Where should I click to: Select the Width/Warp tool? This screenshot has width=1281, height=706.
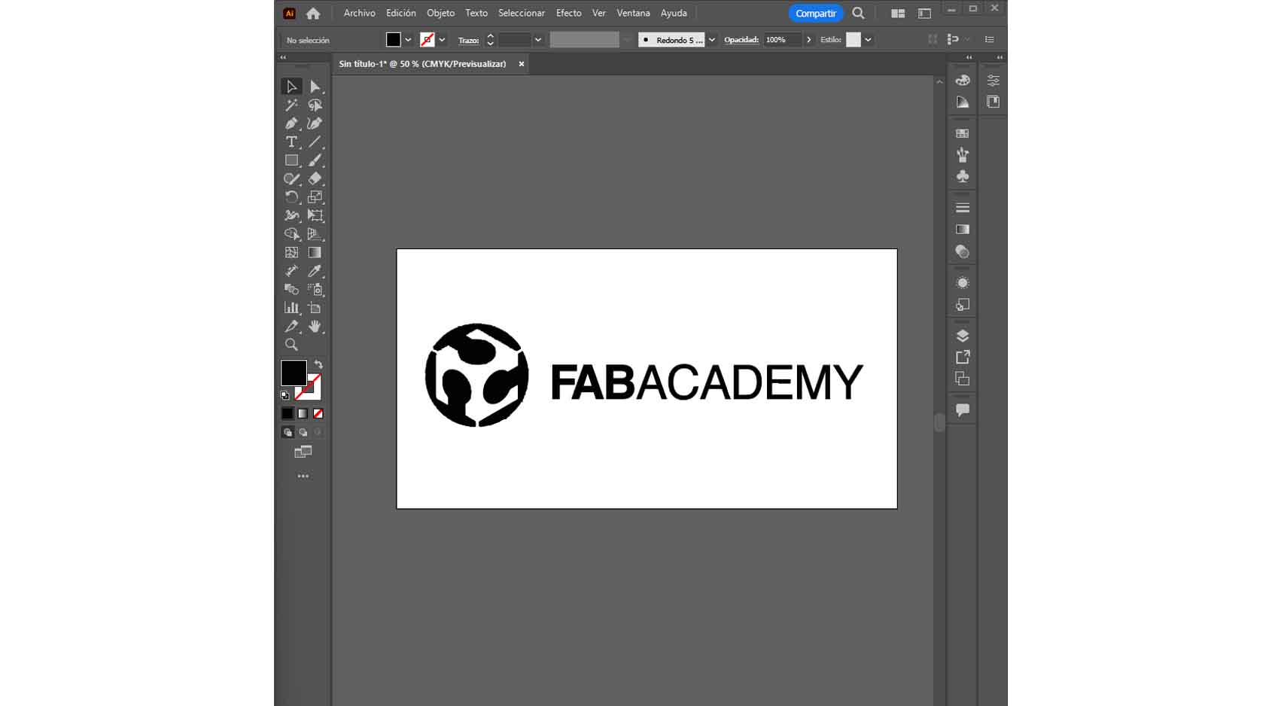(x=291, y=215)
